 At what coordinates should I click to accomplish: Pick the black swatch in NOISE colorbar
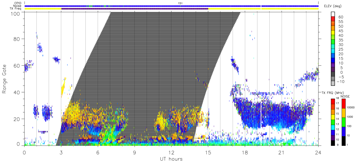click(343, 141)
